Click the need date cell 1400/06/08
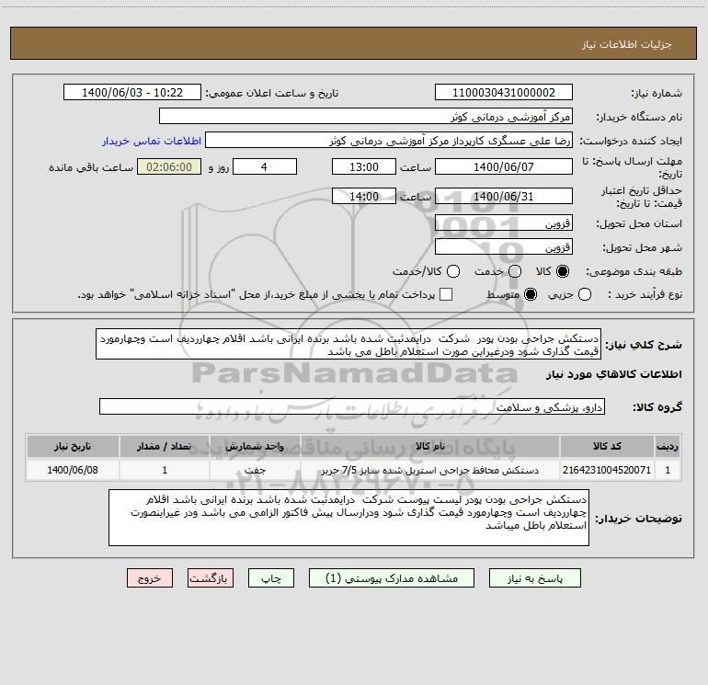 [x=73, y=470]
